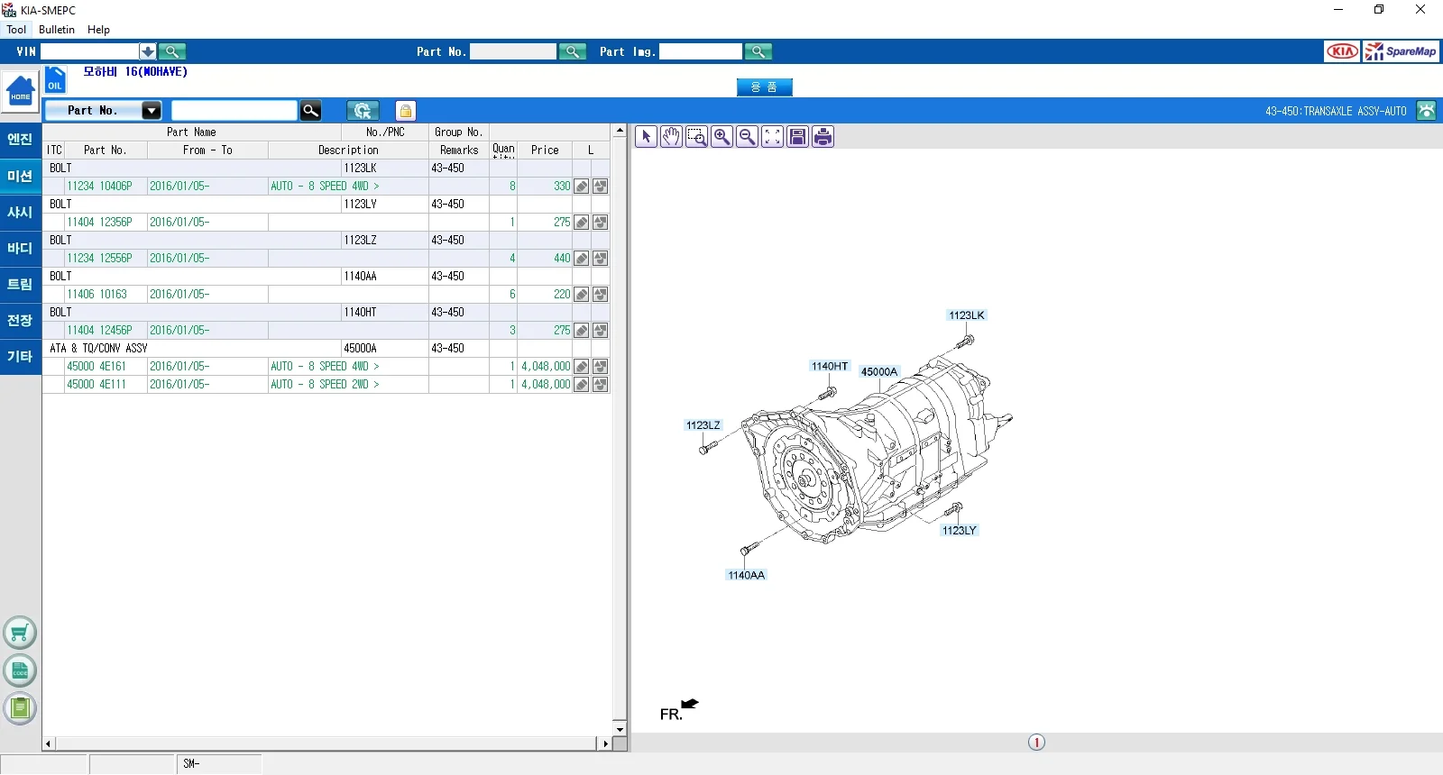Click horizontal scroll left arrow
1443x775 pixels.
49,743
